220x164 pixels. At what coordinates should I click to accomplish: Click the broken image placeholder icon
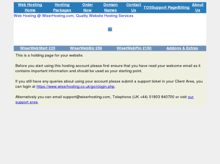tap(110, 29)
